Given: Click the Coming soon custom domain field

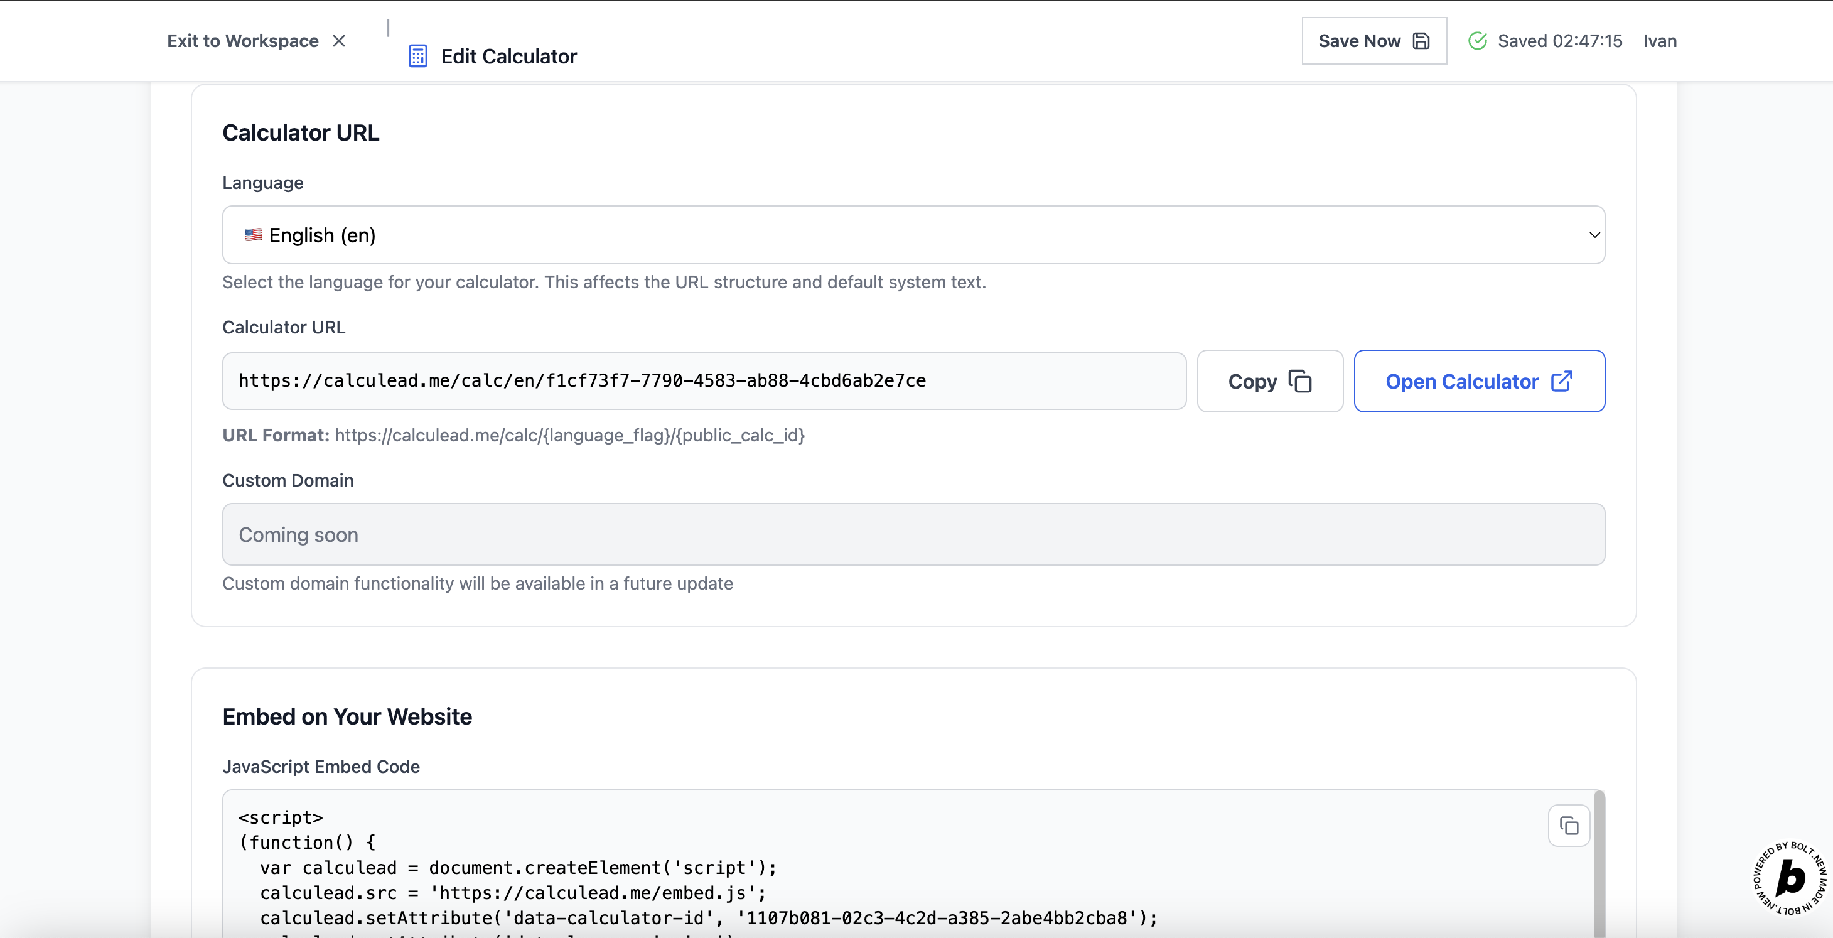Looking at the screenshot, I should coord(913,534).
